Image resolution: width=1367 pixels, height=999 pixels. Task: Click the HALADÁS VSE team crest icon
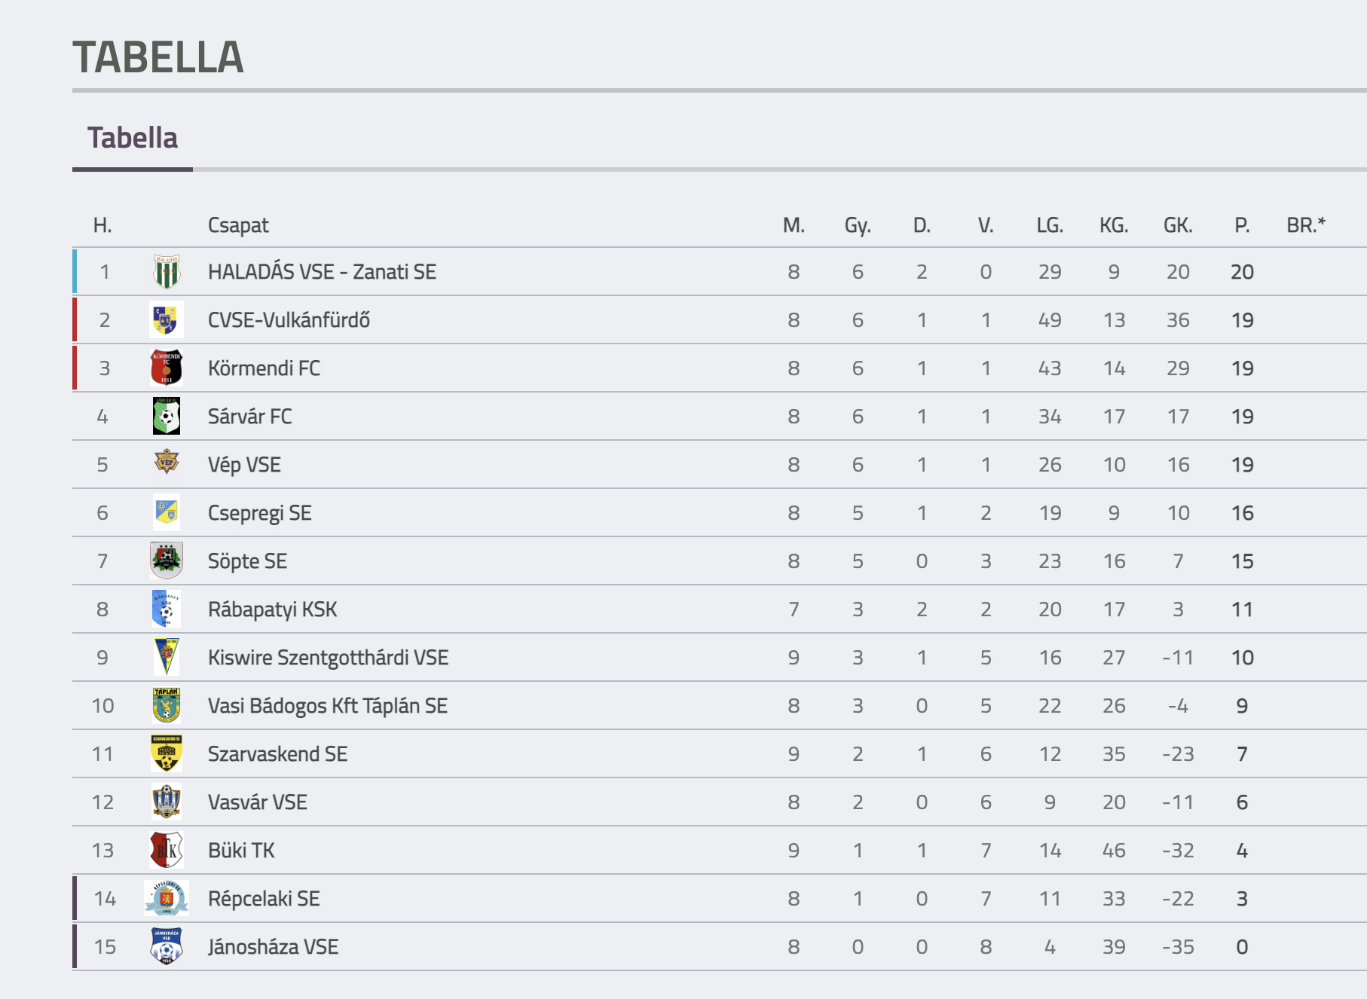click(167, 272)
